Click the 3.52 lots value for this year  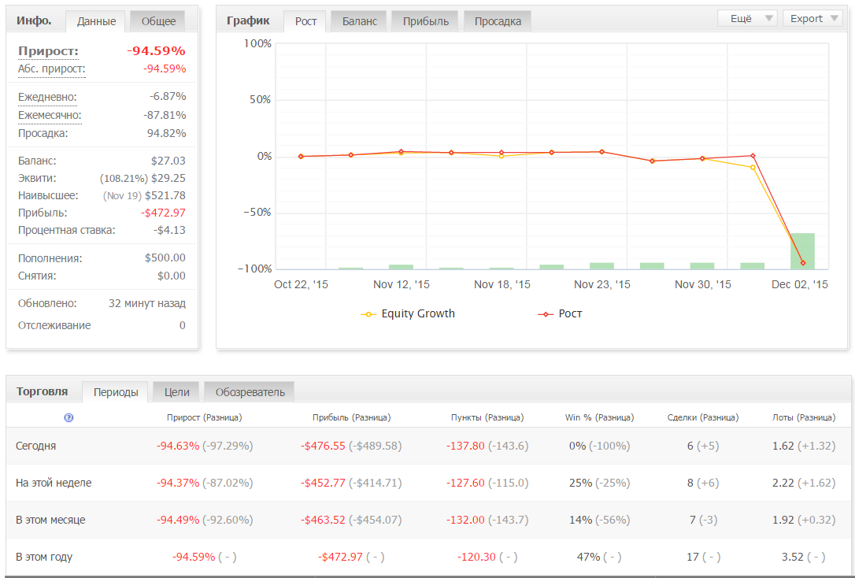[x=792, y=558]
